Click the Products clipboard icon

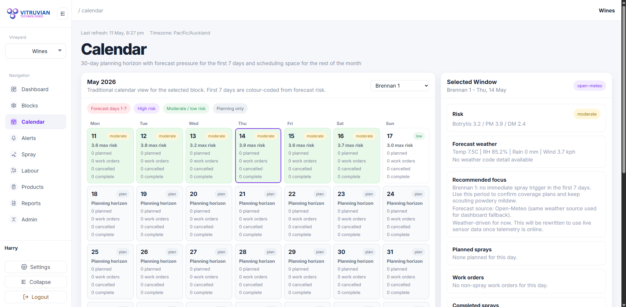click(x=14, y=187)
